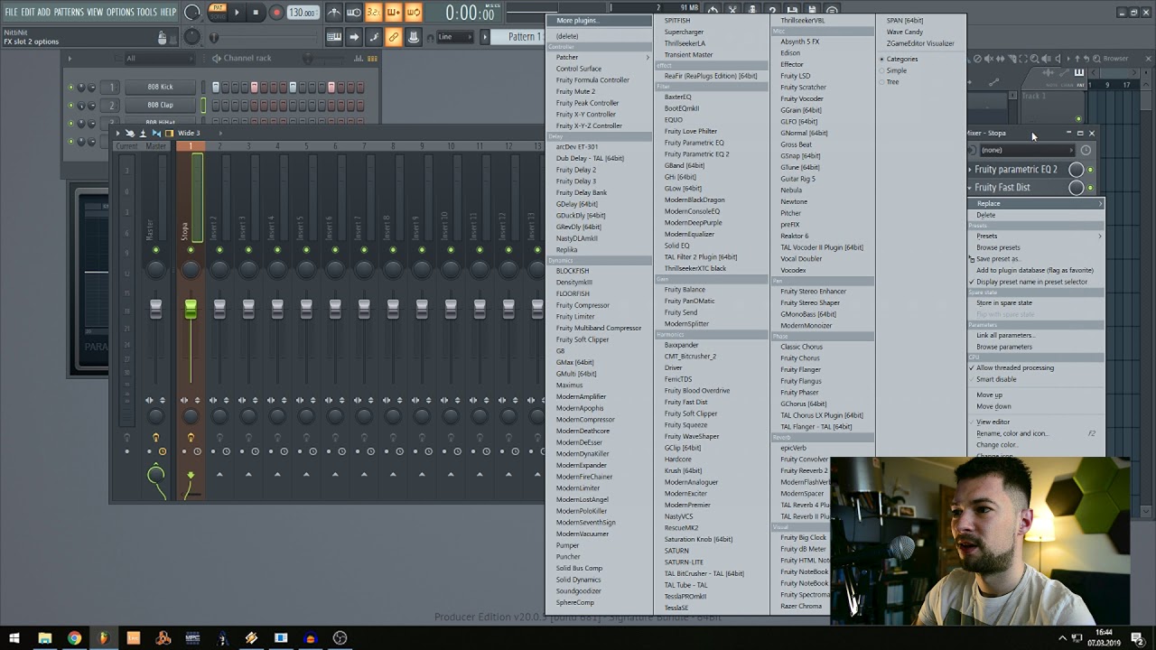Open the PATTERNS menu
This screenshot has height=650, width=1156.
click(x=69, y=12)
